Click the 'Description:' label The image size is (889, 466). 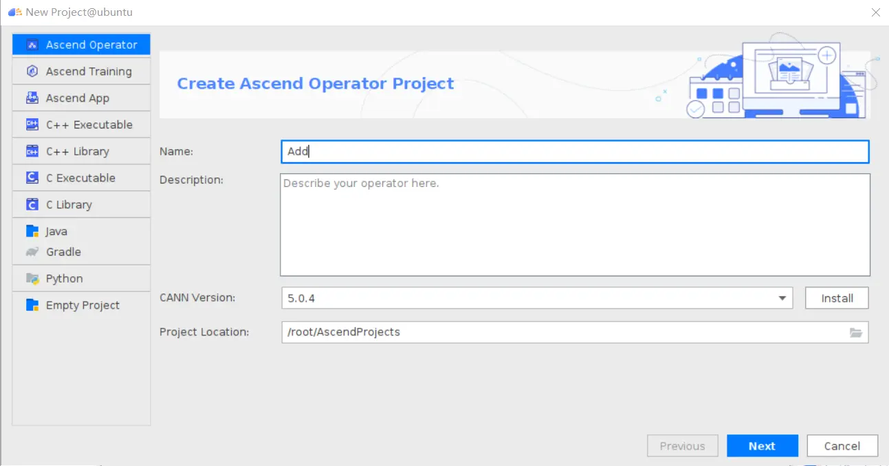click(x=191, y=180)
